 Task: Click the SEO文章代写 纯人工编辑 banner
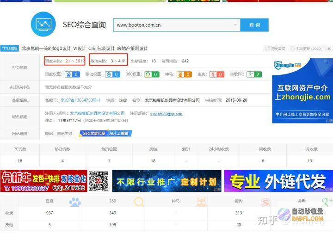pos(105,133)
